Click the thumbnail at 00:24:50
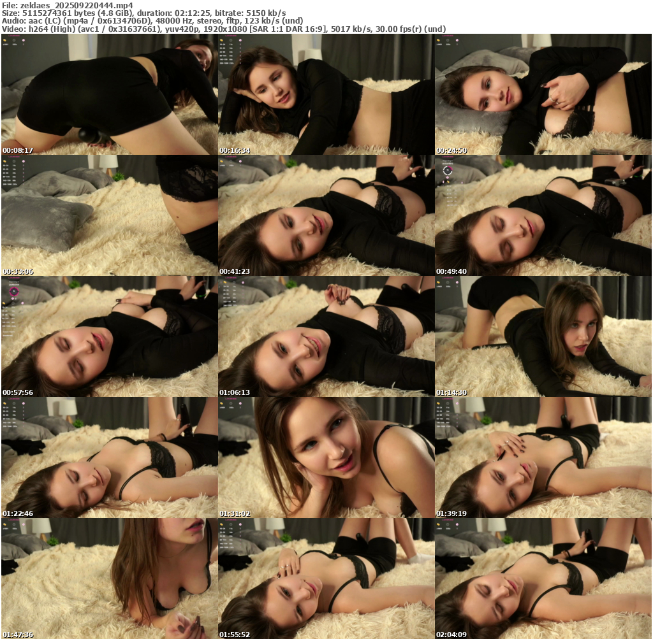Image resolution: width=653 pixels, height=639 pixels. 543,94
